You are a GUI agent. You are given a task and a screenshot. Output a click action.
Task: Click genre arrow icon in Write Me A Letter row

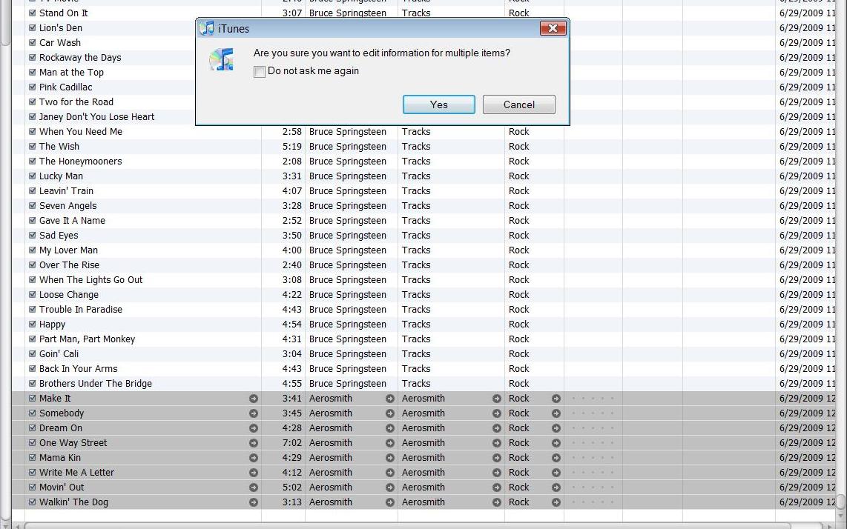pyautogui.click(x=556, y=473)
